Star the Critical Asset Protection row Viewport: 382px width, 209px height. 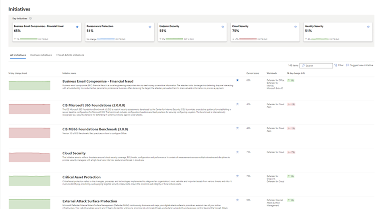[x=237, y=176]
